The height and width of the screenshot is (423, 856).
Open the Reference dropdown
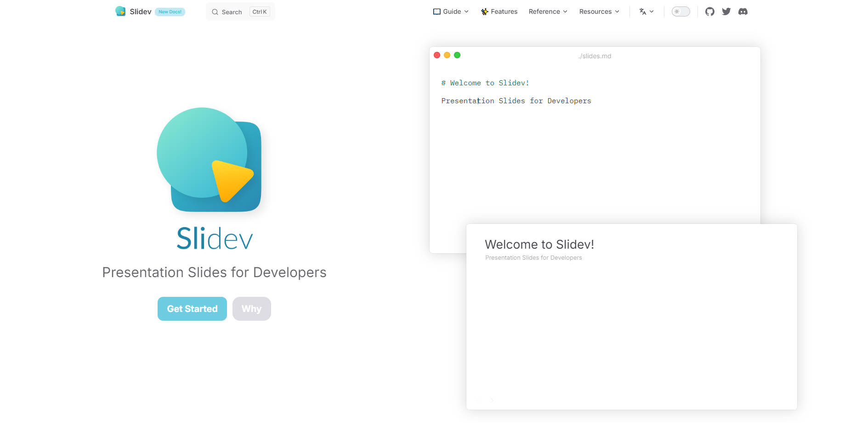(x=547, y=11)
